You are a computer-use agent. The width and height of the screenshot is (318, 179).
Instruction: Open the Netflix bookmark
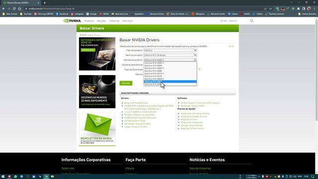245,14
